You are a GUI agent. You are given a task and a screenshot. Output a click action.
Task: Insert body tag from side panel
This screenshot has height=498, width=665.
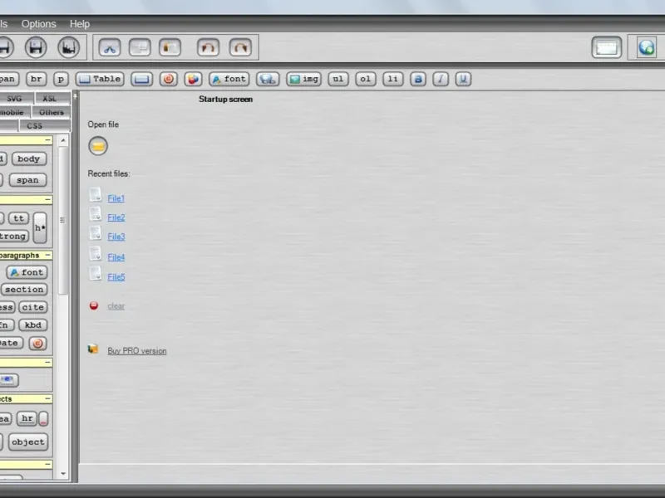click(x=29, y=159)
